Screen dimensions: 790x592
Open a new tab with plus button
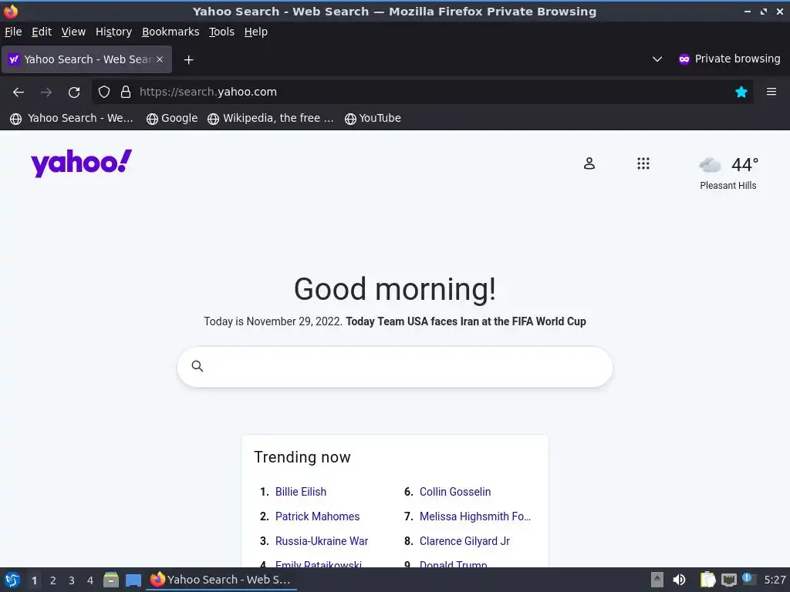(188, 60)
